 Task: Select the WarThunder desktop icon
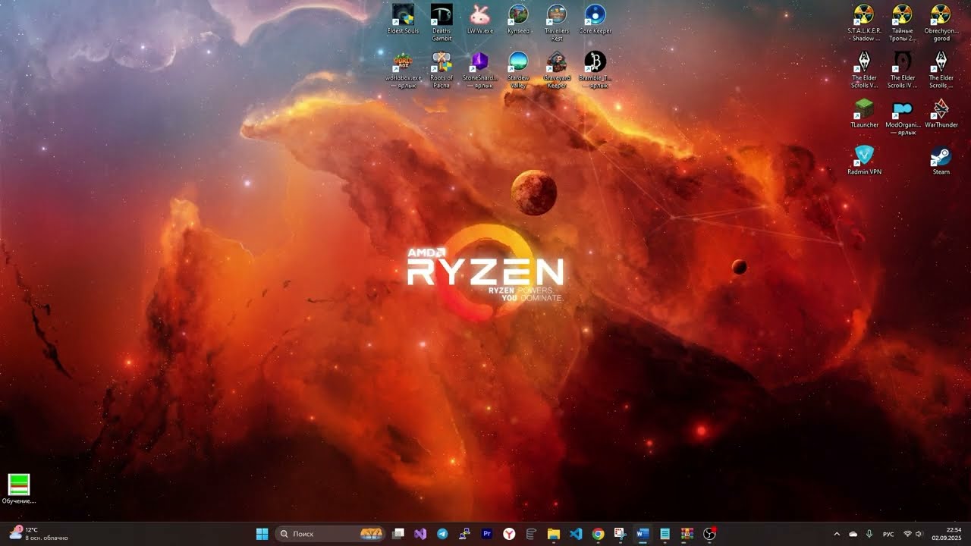(941, 112)
